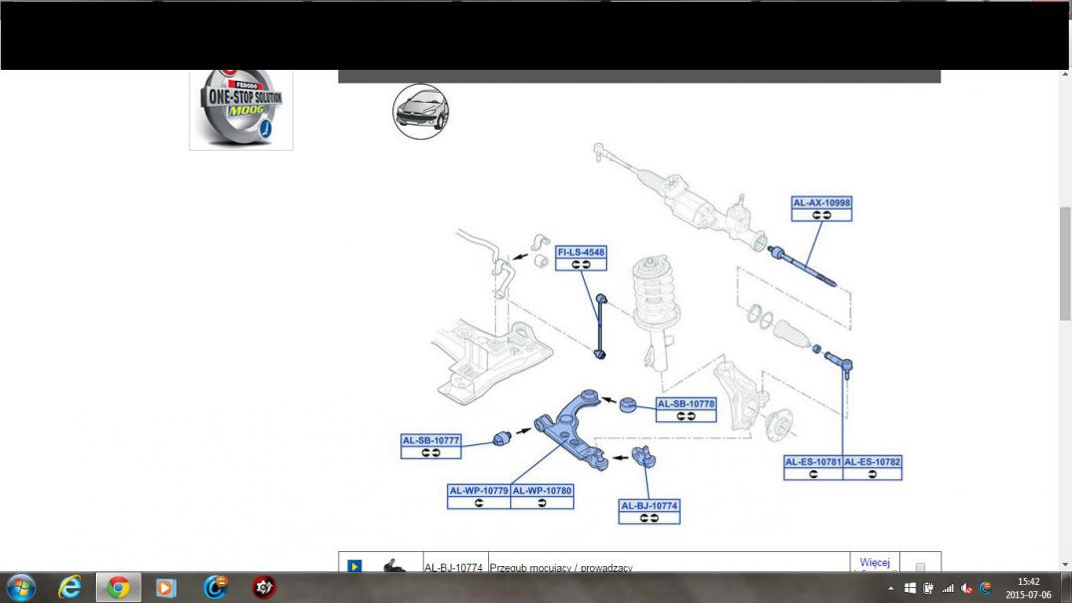Switch to Google Chrome on the taskbar
1072x603 pixels.
(x=118, y=587)
